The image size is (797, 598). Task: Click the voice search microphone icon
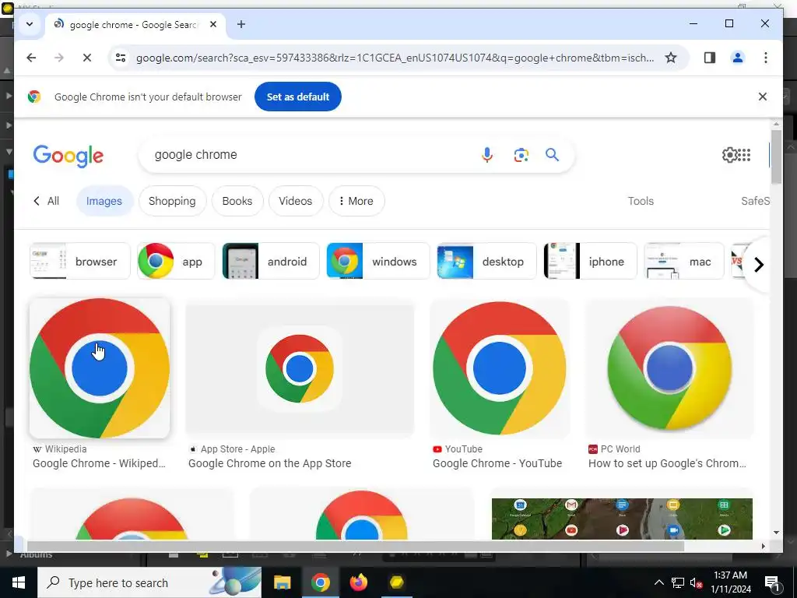click(x=487, y=155)
